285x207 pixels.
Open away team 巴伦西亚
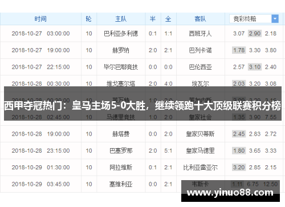click(x=200, y=67)
